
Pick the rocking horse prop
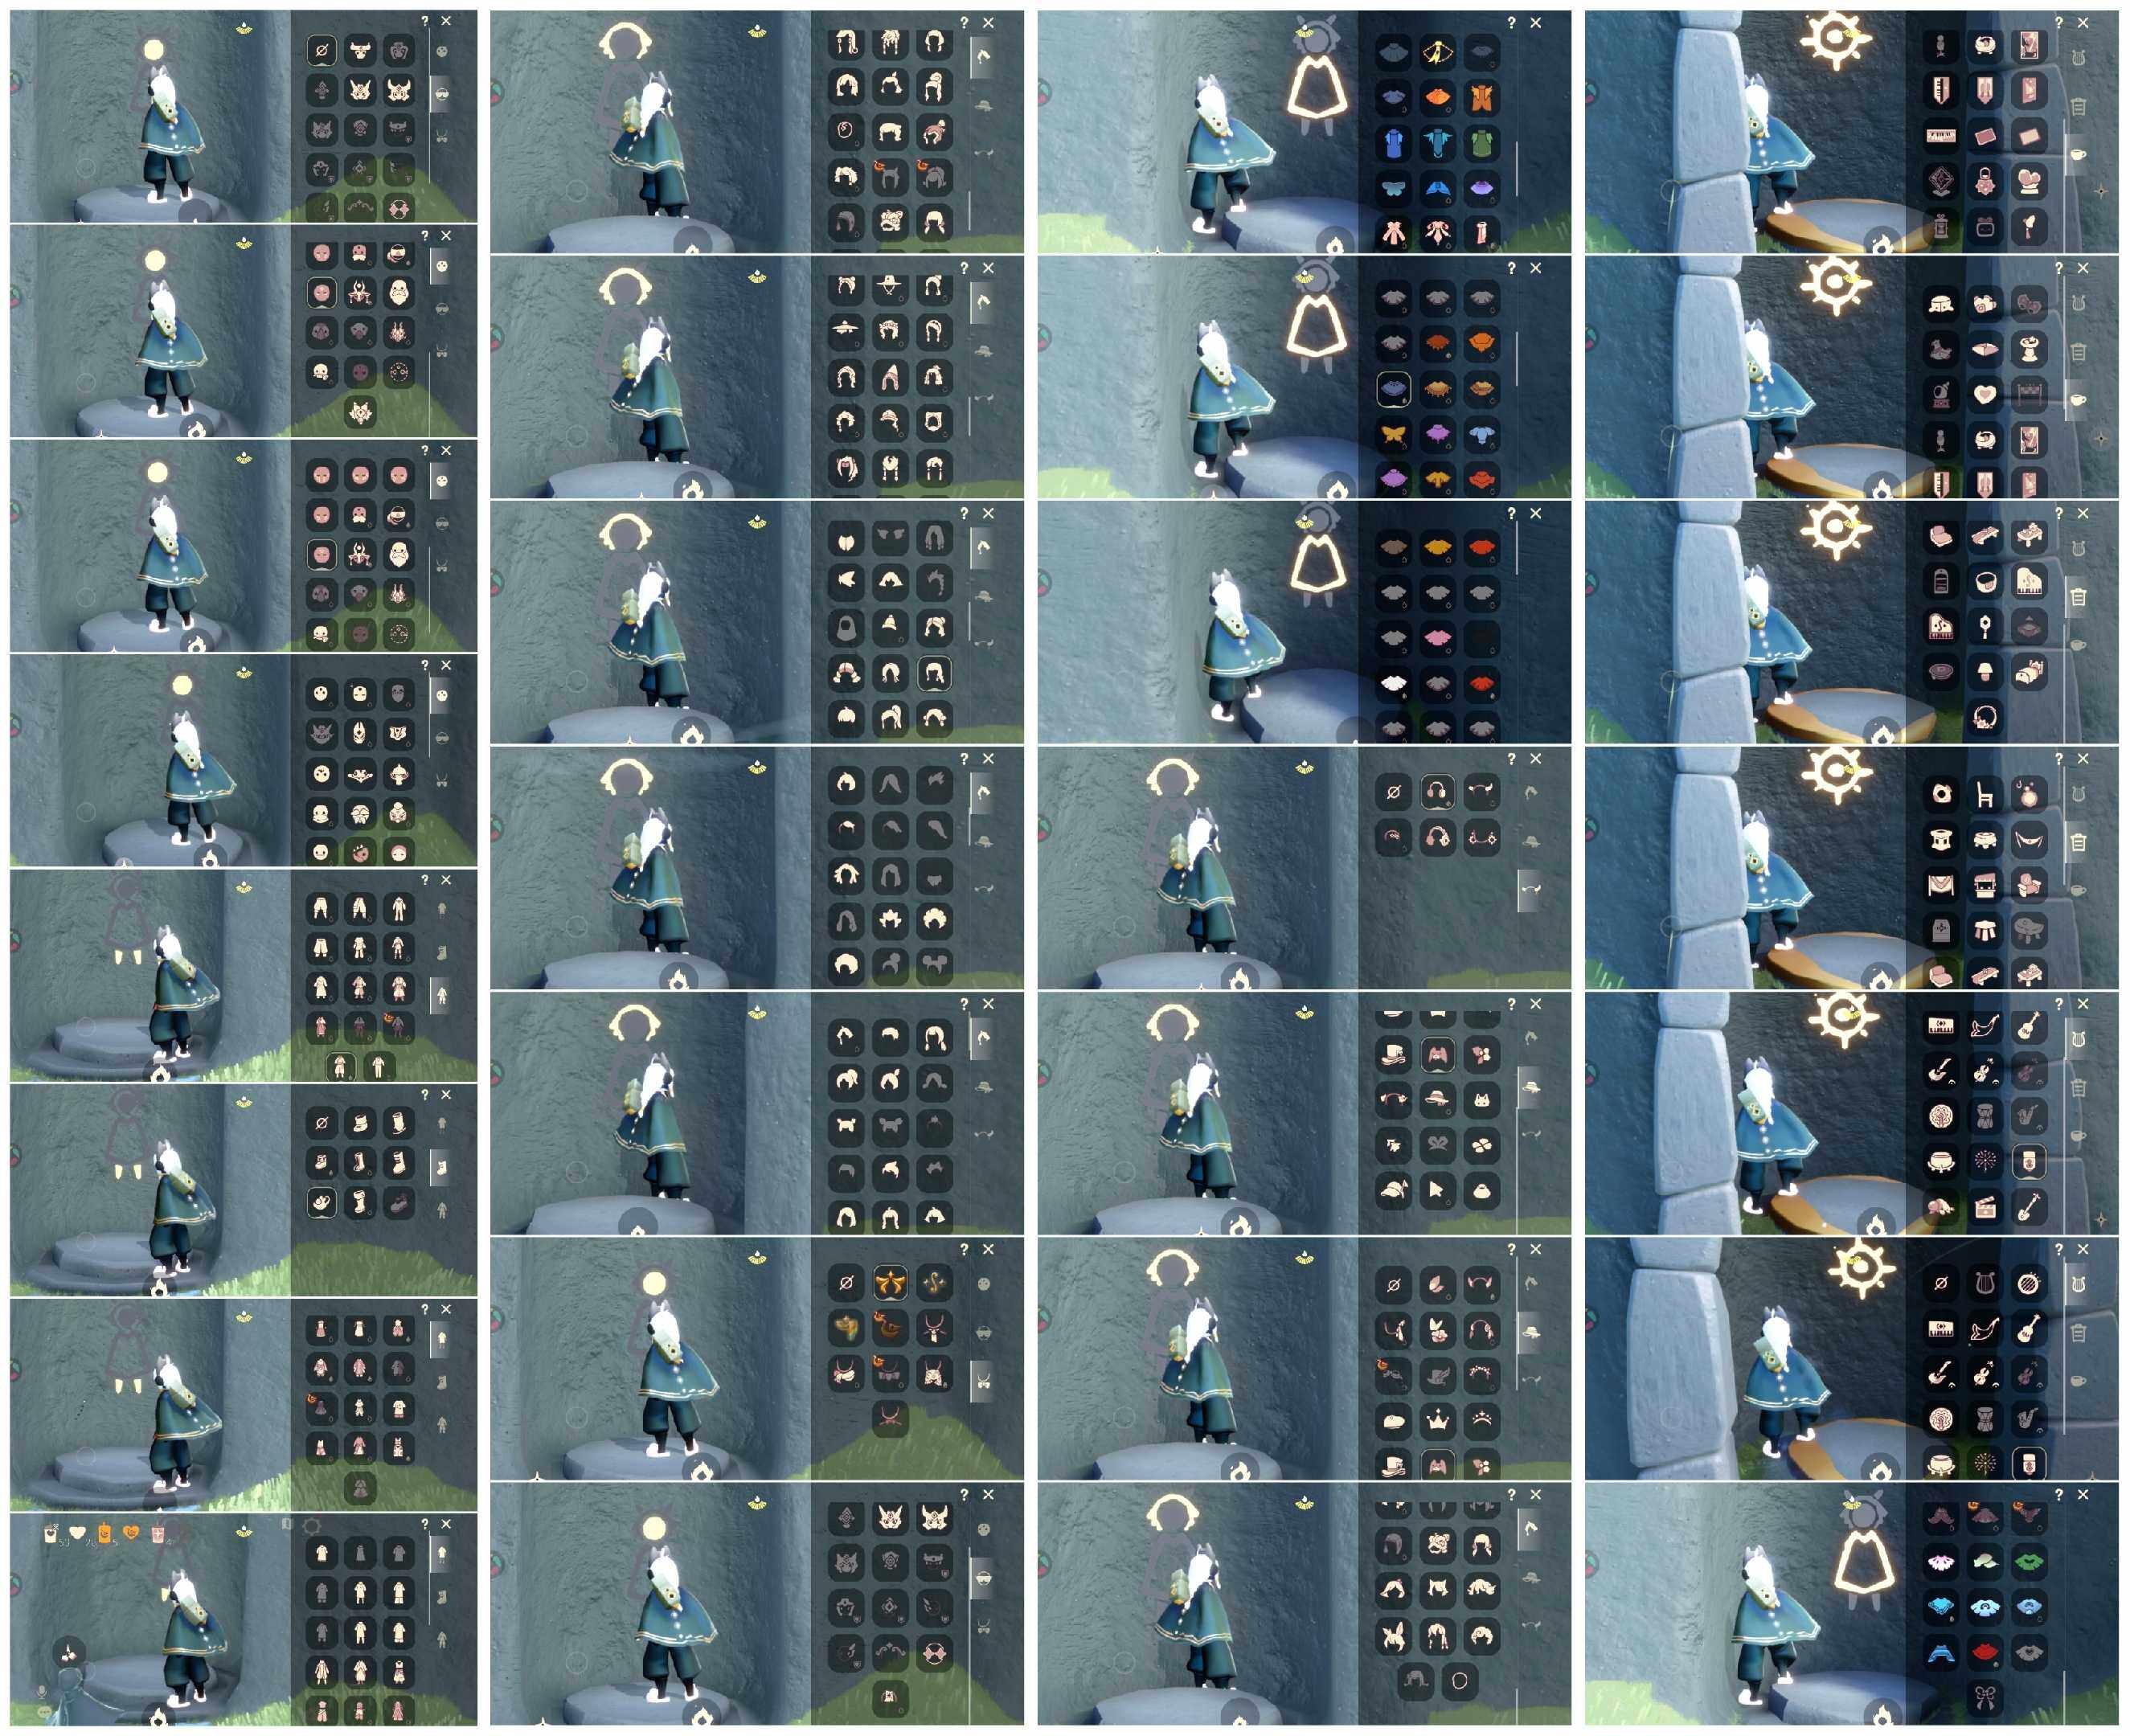[1941, 349]
